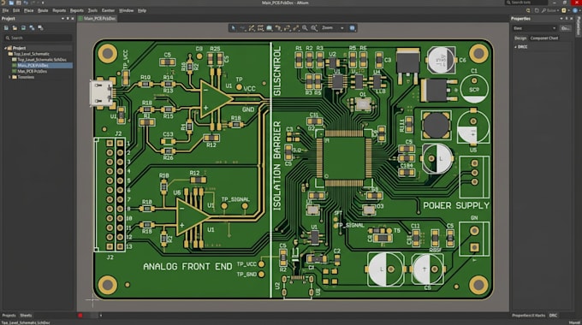582x325 pixels.
Task: Click the monitor-shaped icon in the PCB toolbar
Action: pos(270,28)
